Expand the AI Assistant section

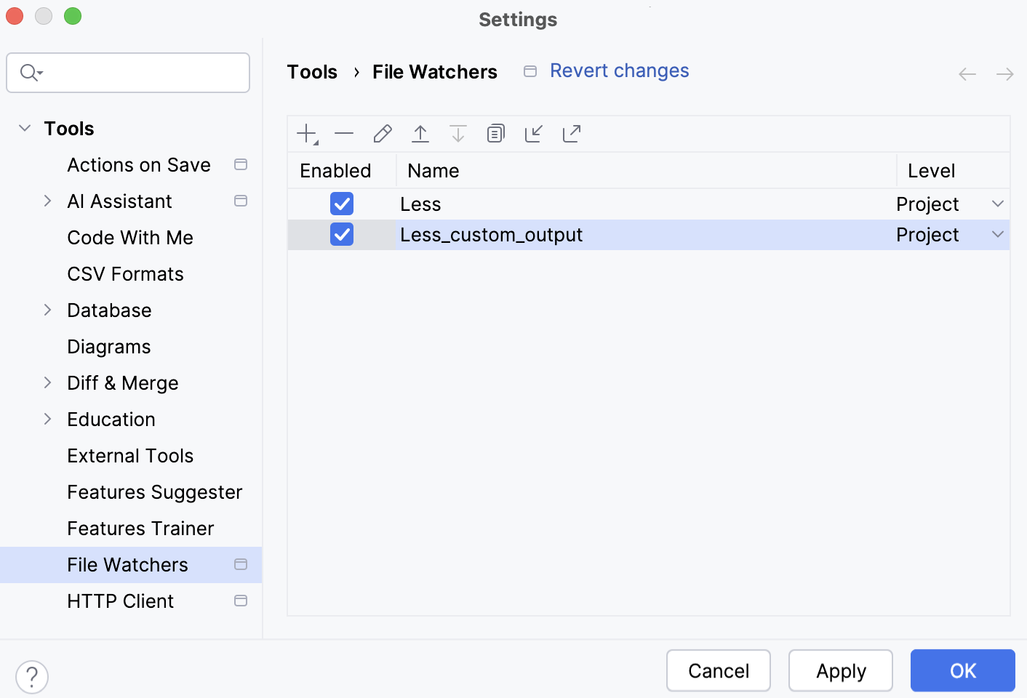(x=48, y=201)
